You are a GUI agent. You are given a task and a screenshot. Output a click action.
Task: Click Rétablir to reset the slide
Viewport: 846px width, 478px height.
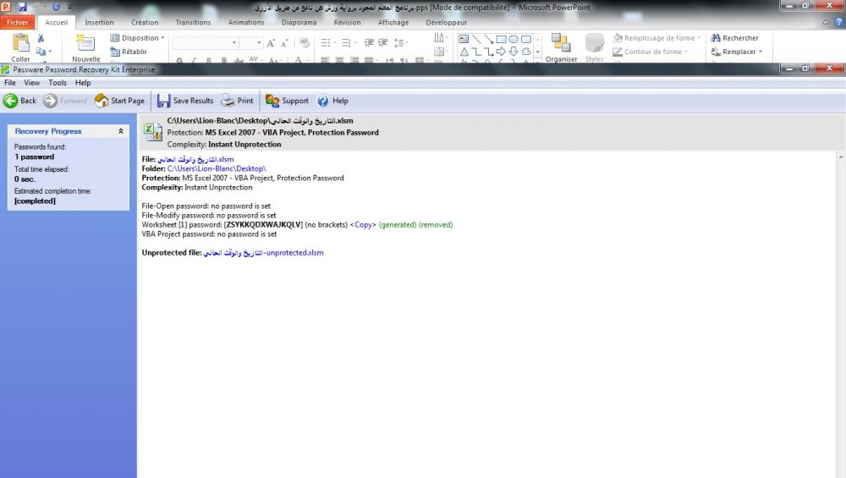129,52
